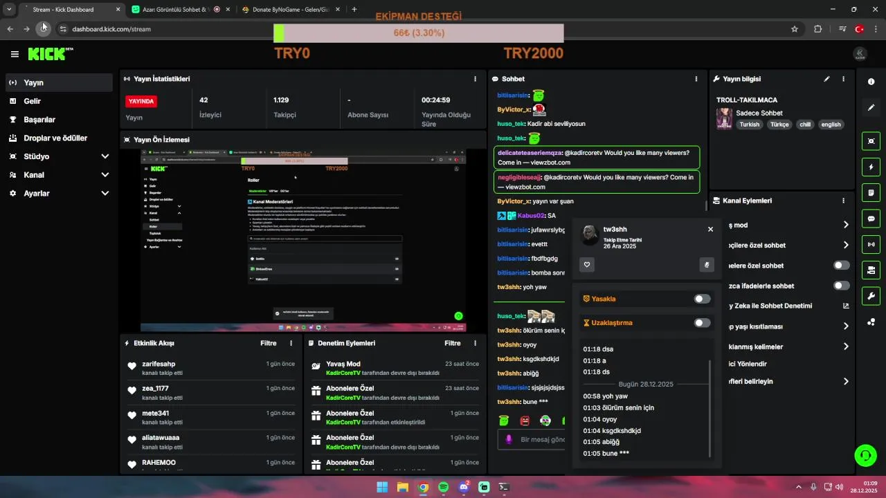The height and width of the screenshot is (498, 886).
Task: Click the mute icon on the tw3shh card
Action: 707,264
